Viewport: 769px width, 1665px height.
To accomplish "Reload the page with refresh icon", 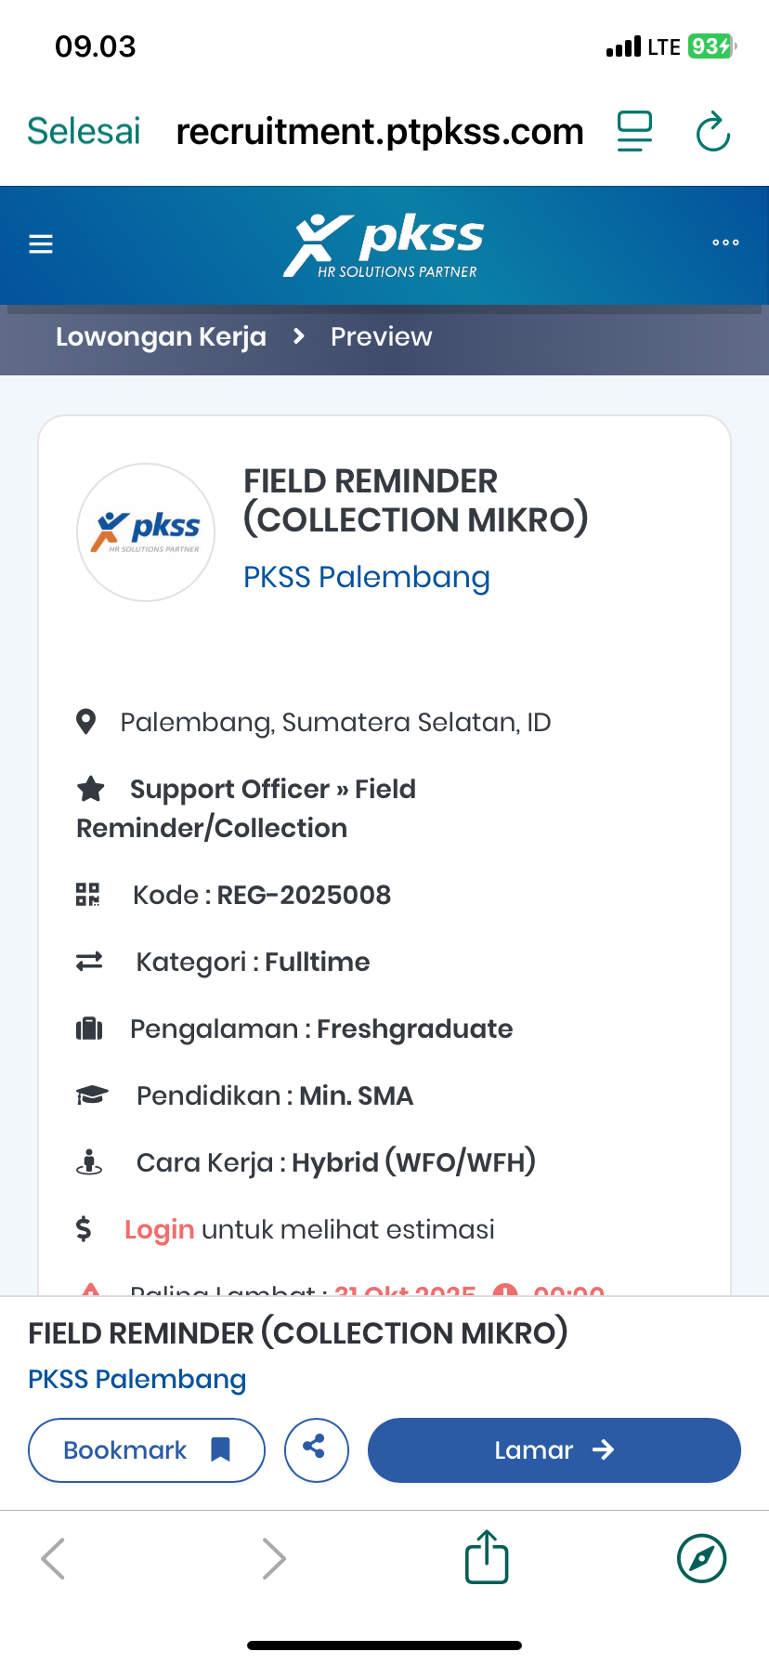I will coord(713,132).
